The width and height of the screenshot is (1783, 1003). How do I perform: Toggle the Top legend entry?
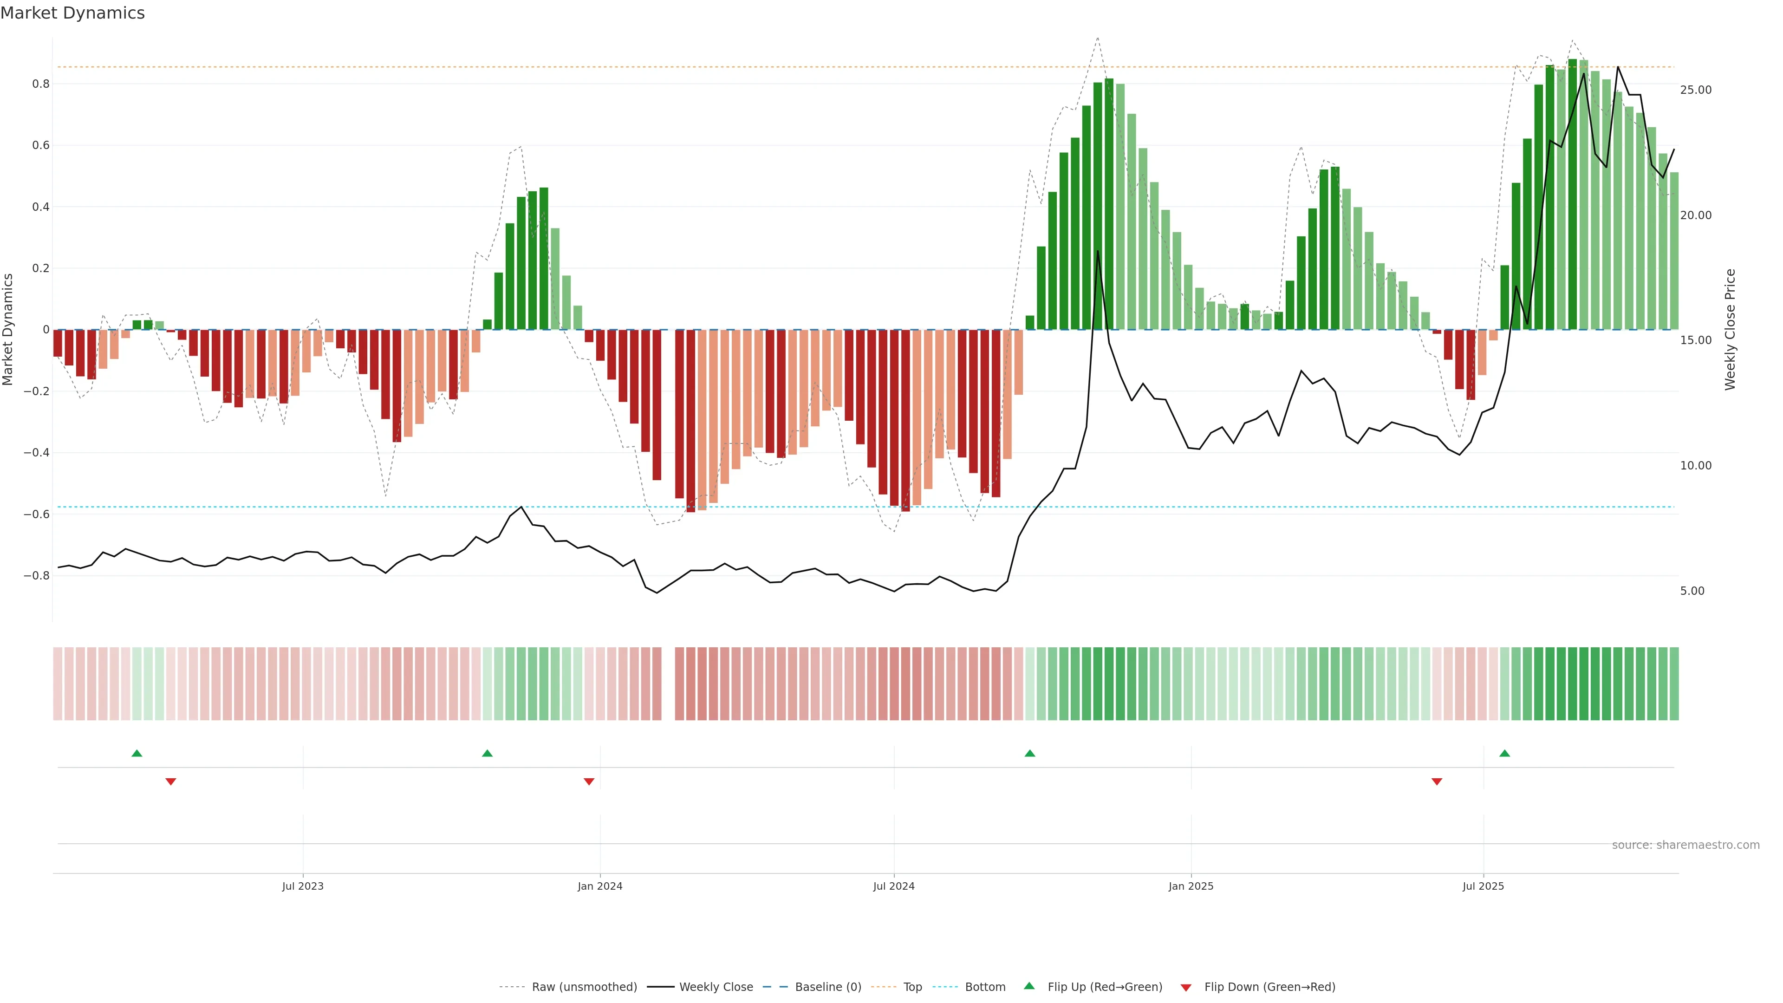click(912, 987)
